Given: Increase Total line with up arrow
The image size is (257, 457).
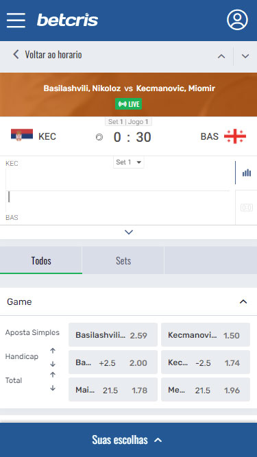Looking at the screenshot, I should point(53,375).
